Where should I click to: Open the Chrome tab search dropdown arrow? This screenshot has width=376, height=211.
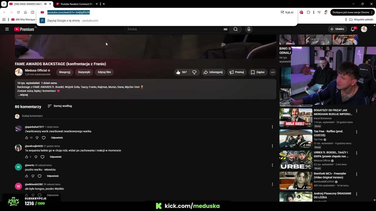point(4,4)
